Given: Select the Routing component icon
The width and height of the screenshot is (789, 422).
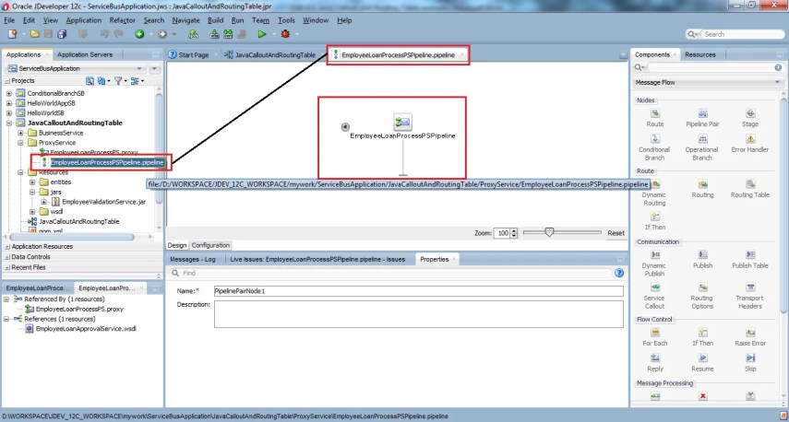Looking at the screenshot, I should click(702, 184).
